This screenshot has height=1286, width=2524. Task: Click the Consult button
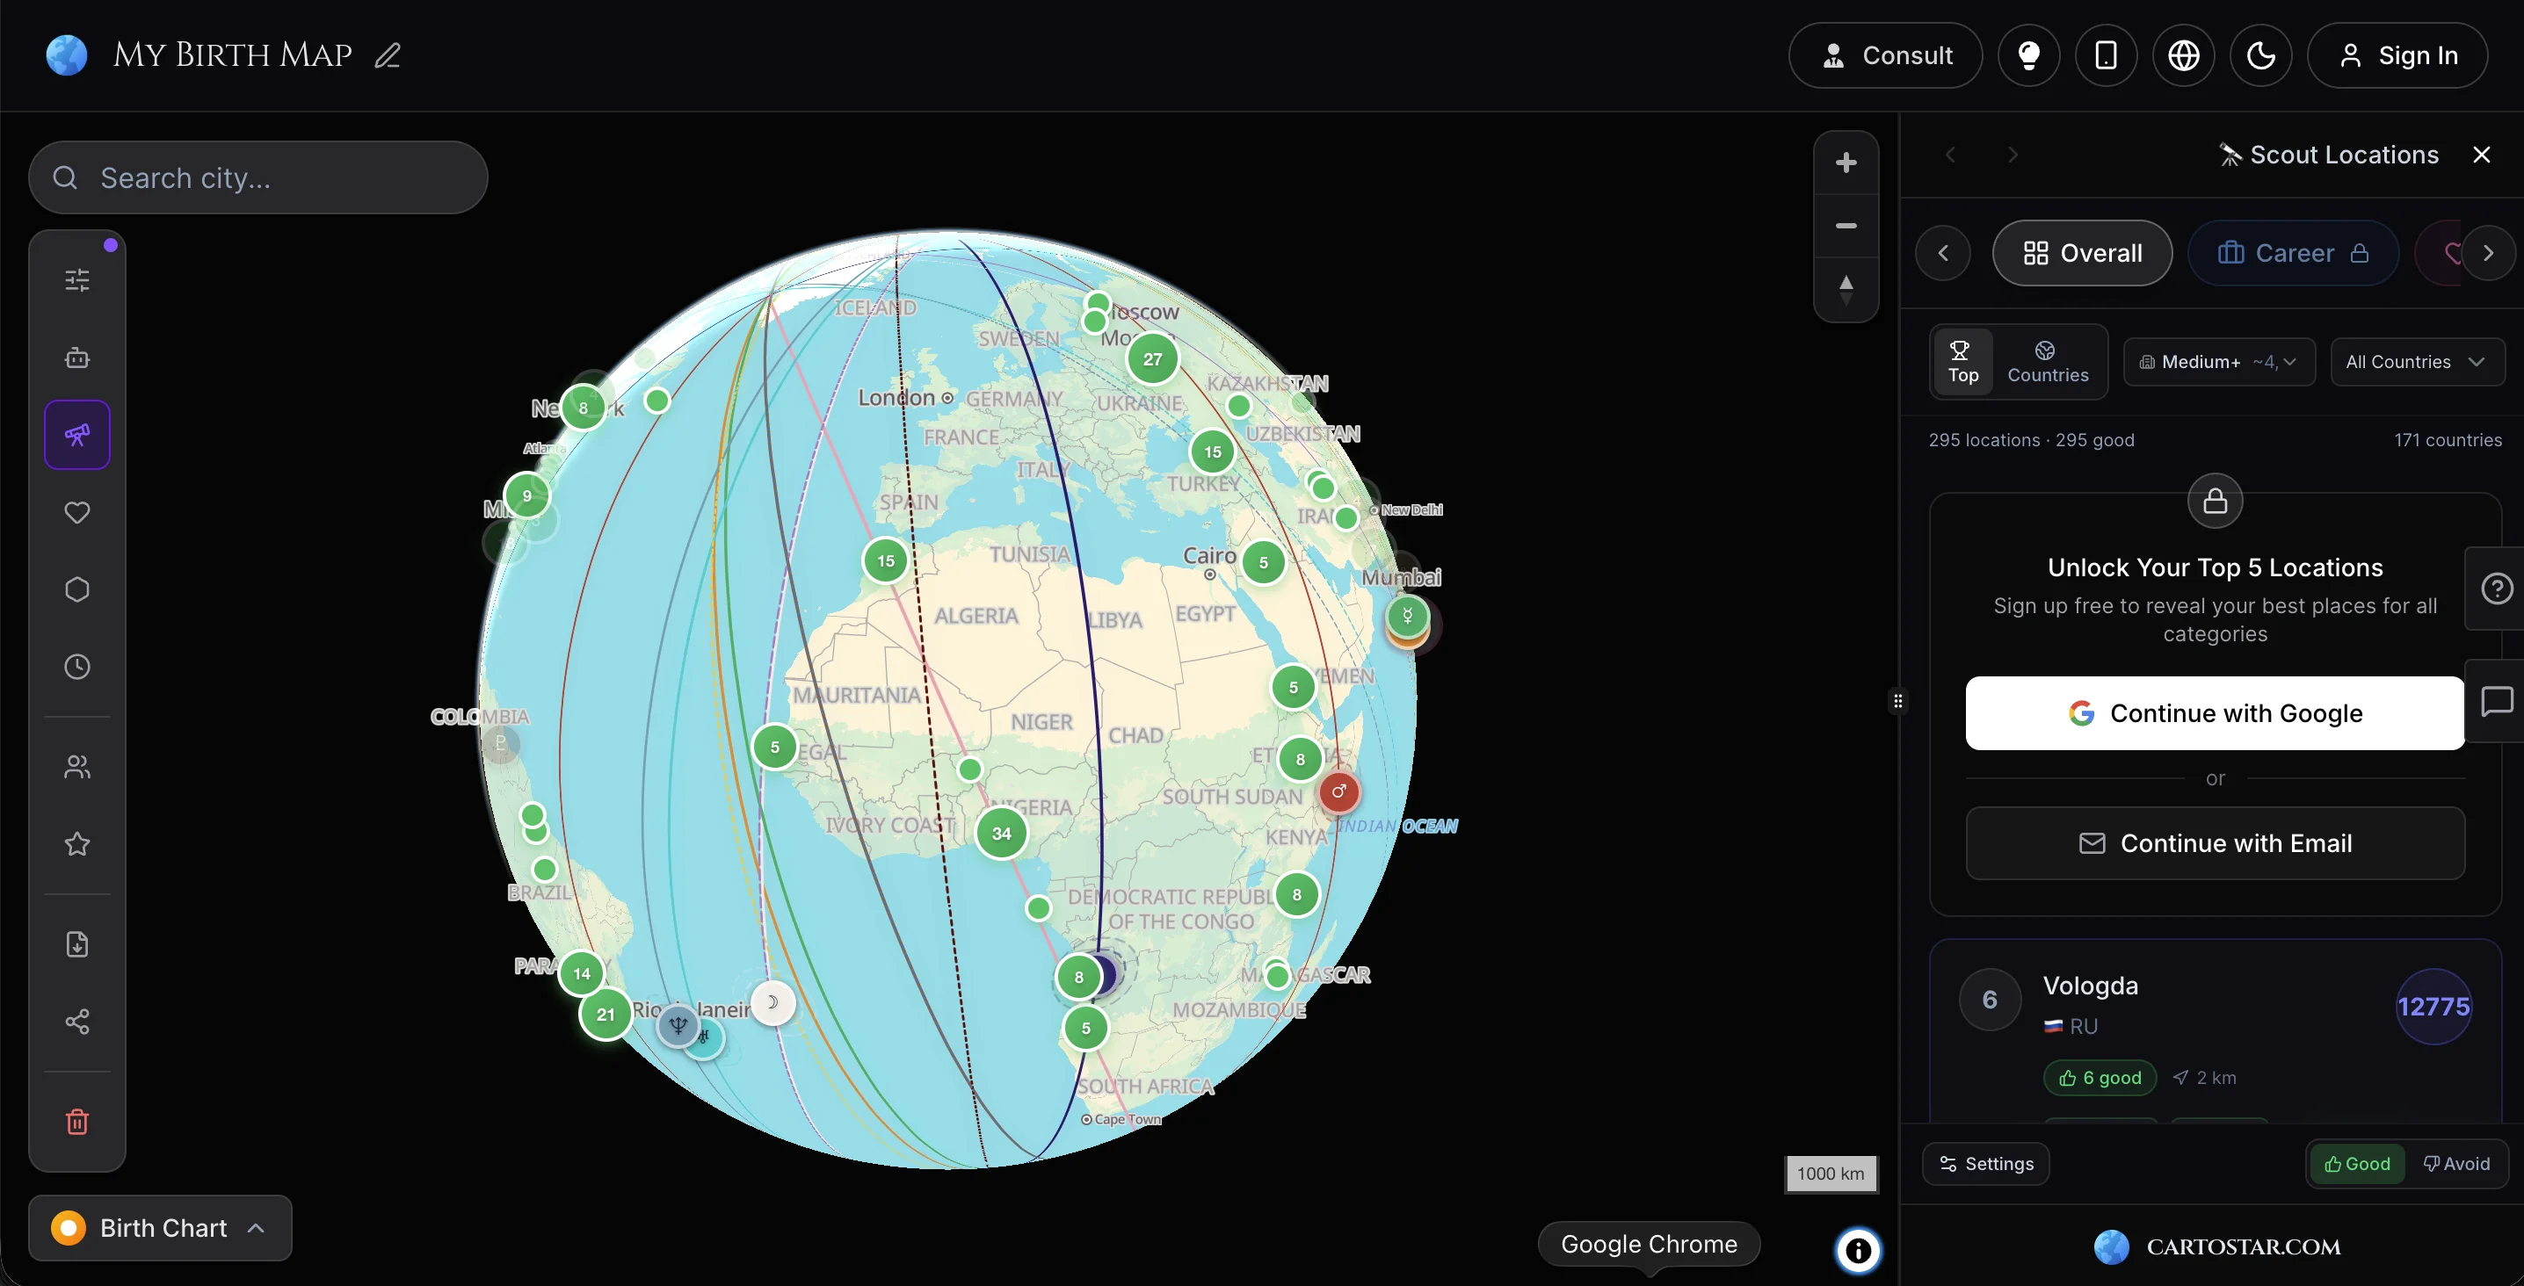click(x=1885, y=54)
